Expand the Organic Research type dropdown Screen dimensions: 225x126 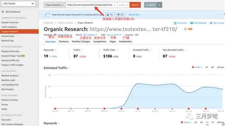pos(55,5)
